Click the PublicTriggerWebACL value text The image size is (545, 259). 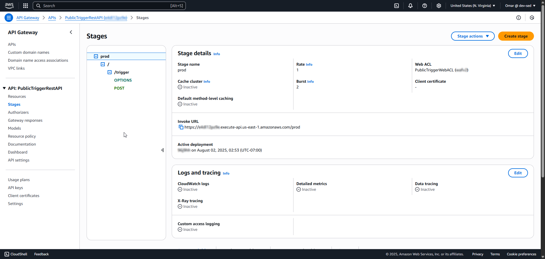pyautogui.click(x=441, y=70)
